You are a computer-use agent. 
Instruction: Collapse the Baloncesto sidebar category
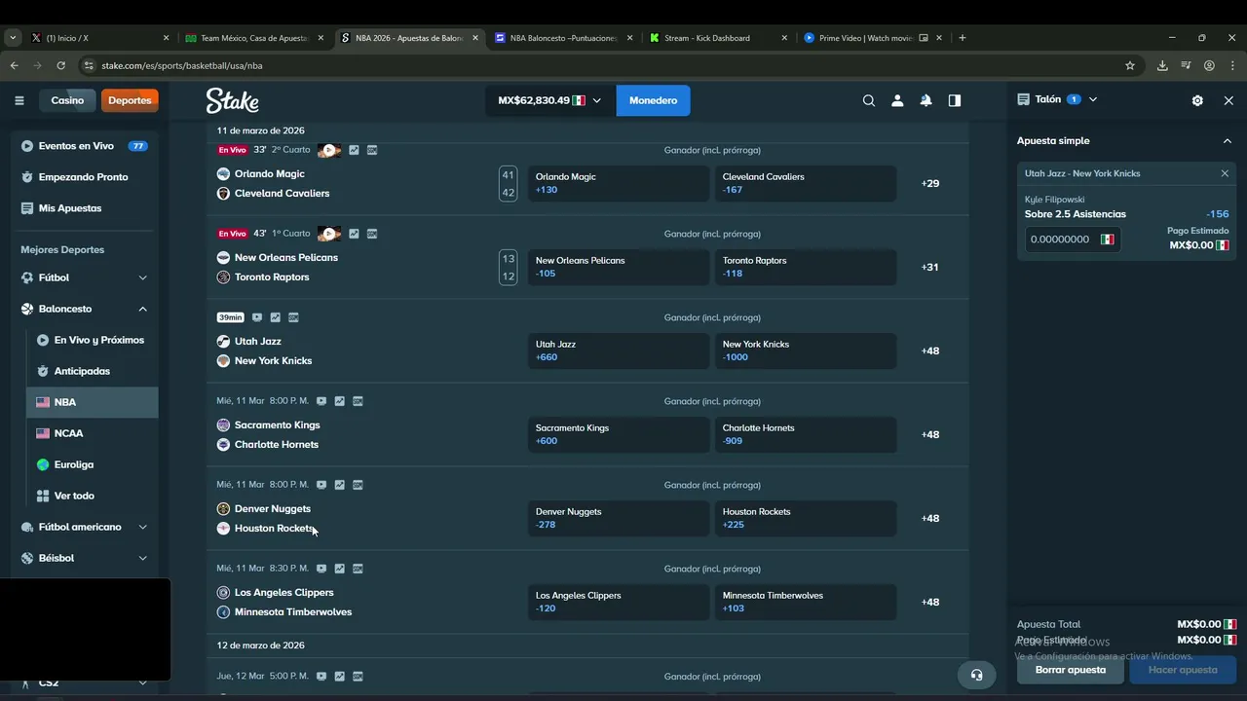tap(142, 309)
